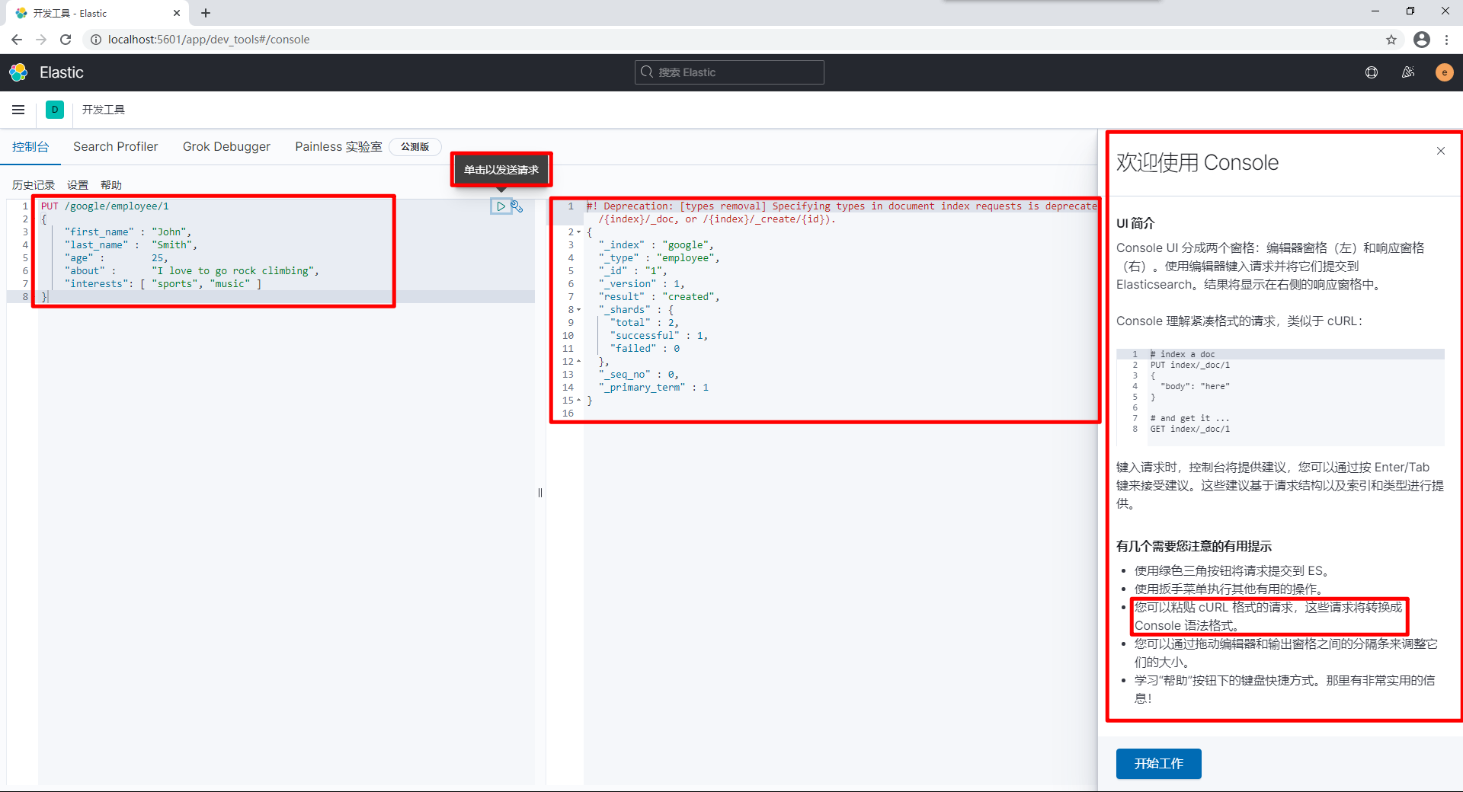Open 设置 settings menu
Image resolution: width=1463 pixels, height=792 pixels.
point(78,185)
